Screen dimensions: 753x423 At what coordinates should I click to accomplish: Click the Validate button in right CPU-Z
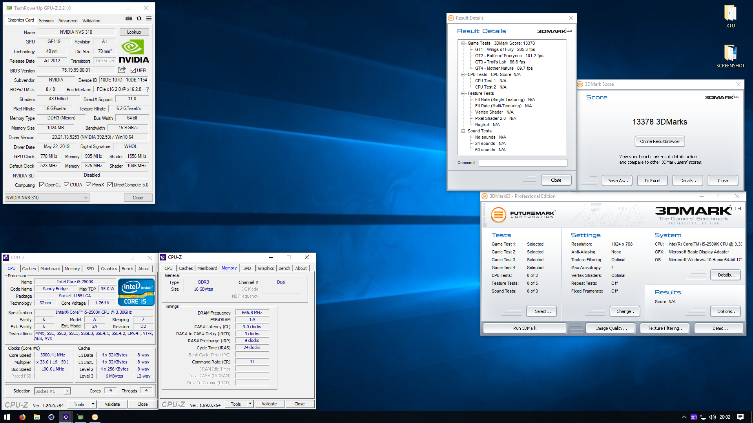(x=269, y=404)
